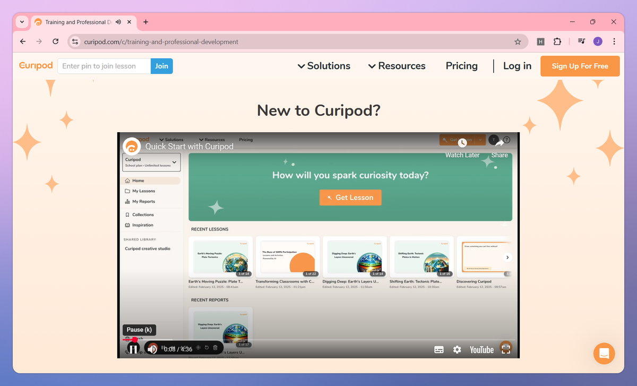Open video on YouTube via logo
The height and width of the screenshot is (386, 637).
481,349
